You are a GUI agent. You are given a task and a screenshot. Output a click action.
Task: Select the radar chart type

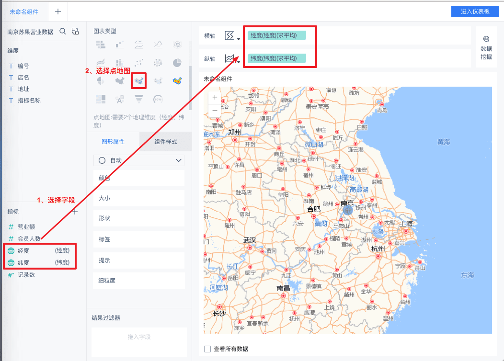(177, 45)
